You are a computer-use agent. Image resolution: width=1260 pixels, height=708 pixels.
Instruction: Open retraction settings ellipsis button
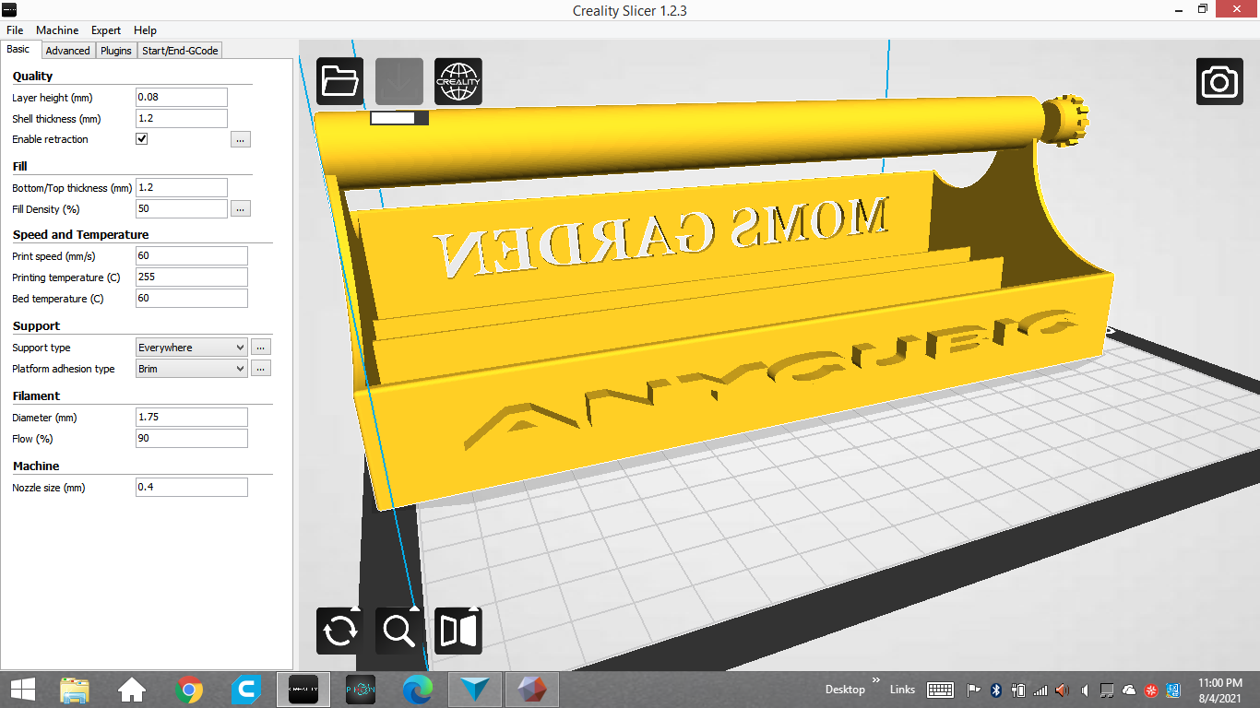pyautogui.click(x=241, y=139)
